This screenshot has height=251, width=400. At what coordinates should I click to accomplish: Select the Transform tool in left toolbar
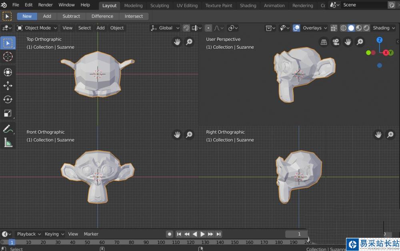(x=8, y=72)
